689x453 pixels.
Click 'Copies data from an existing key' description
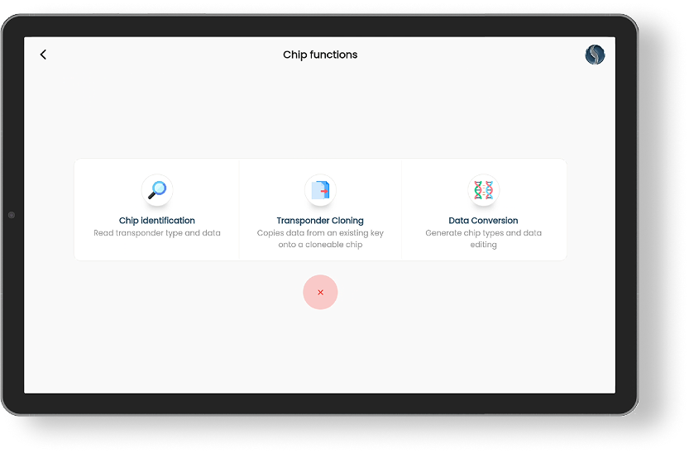point(320,239)
